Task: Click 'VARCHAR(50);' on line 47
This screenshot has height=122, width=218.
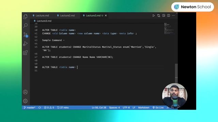Action: (x=105, y=57)
